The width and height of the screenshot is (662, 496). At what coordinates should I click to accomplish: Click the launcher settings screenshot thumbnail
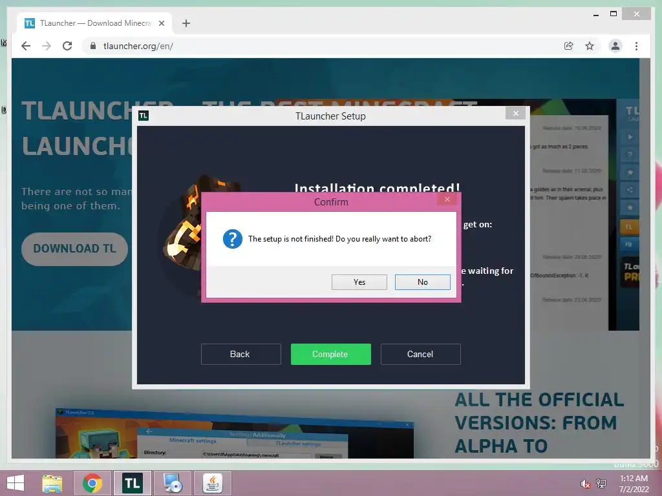[x=235, y=435]
